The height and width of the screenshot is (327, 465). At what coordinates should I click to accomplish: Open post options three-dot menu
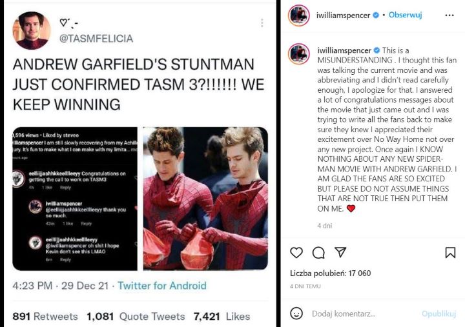pos(450,14)
